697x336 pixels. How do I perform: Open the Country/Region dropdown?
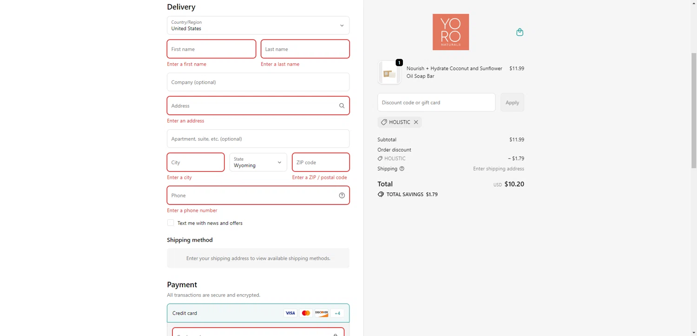click(x=258, y=26)
